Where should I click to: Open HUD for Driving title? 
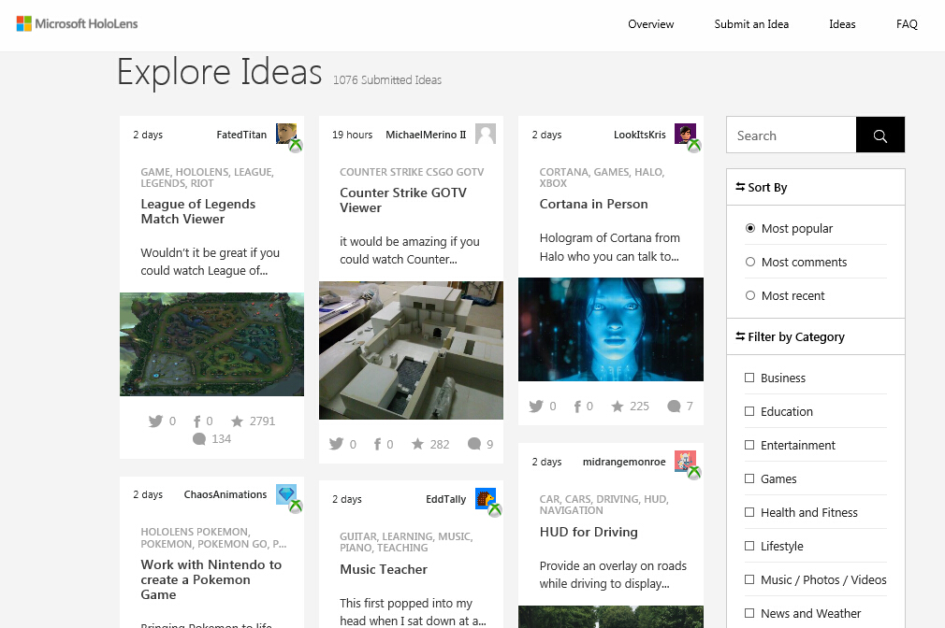point(589,532)
